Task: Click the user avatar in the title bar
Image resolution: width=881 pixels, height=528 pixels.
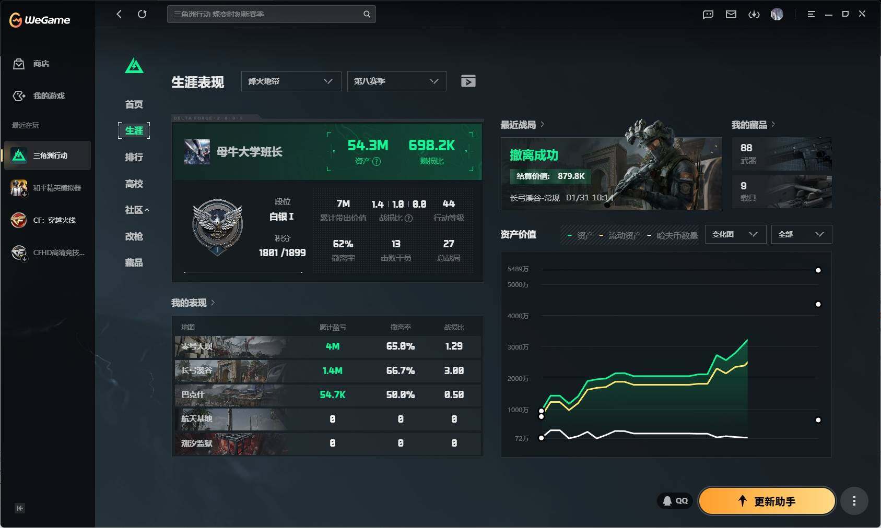Action: click(x=777, y=15)
